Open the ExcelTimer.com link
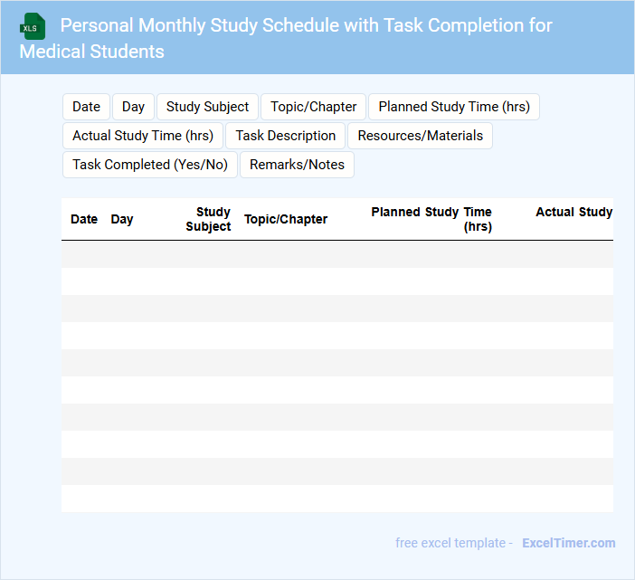The height and width of the screenshot is (580, 635). point(568,543)
